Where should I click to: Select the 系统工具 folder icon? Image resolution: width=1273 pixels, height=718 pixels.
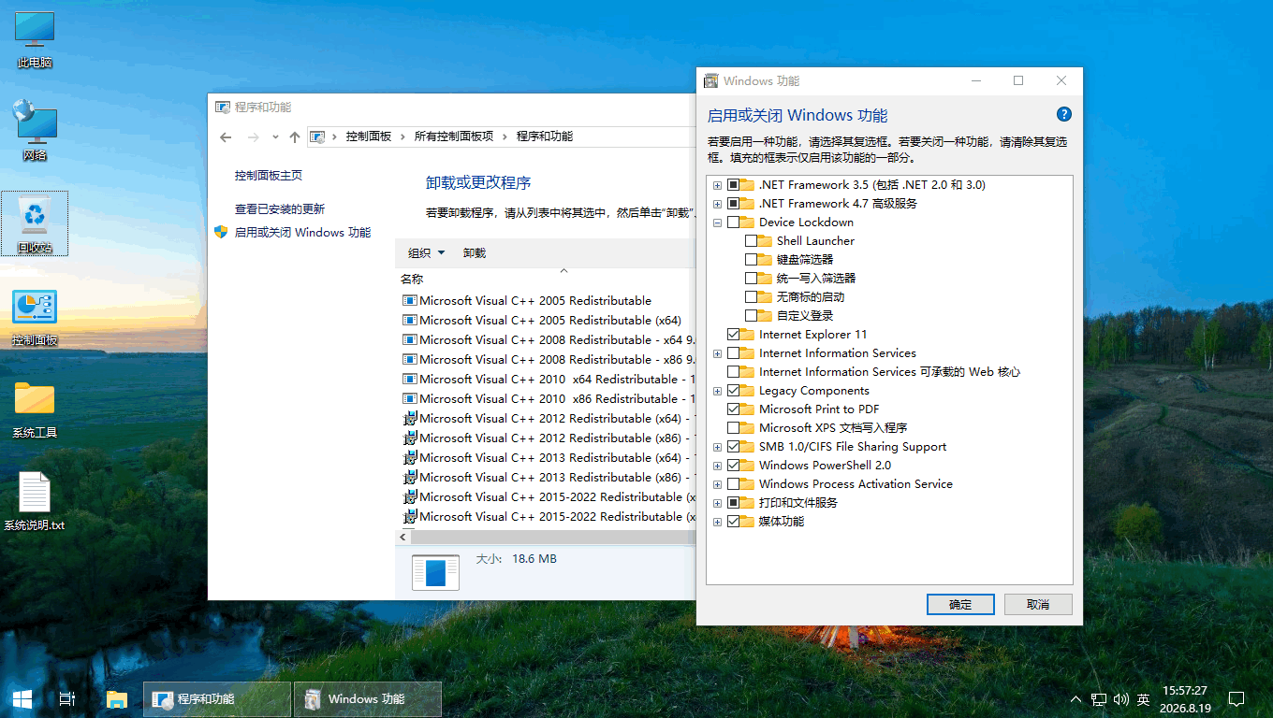(35, 409)
